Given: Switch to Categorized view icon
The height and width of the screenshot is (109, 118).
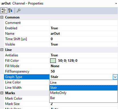Looking at the screenshot, I should [4, 11].
